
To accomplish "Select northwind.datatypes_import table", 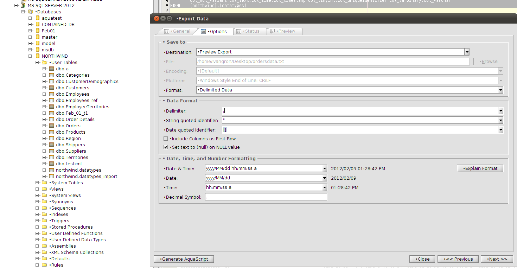I will [87, 176].
